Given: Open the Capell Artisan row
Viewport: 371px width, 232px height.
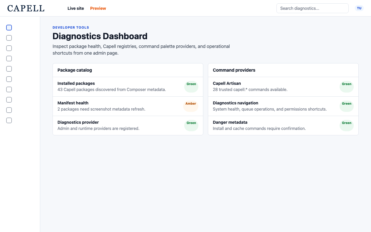Looking at the screenshot, I should [283, 87].
